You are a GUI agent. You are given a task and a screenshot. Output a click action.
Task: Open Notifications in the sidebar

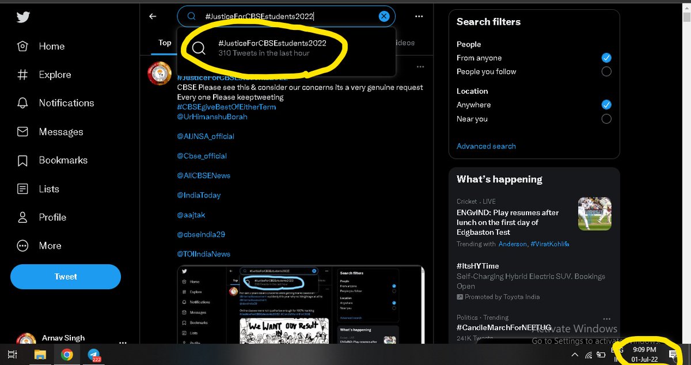point(56,103)
